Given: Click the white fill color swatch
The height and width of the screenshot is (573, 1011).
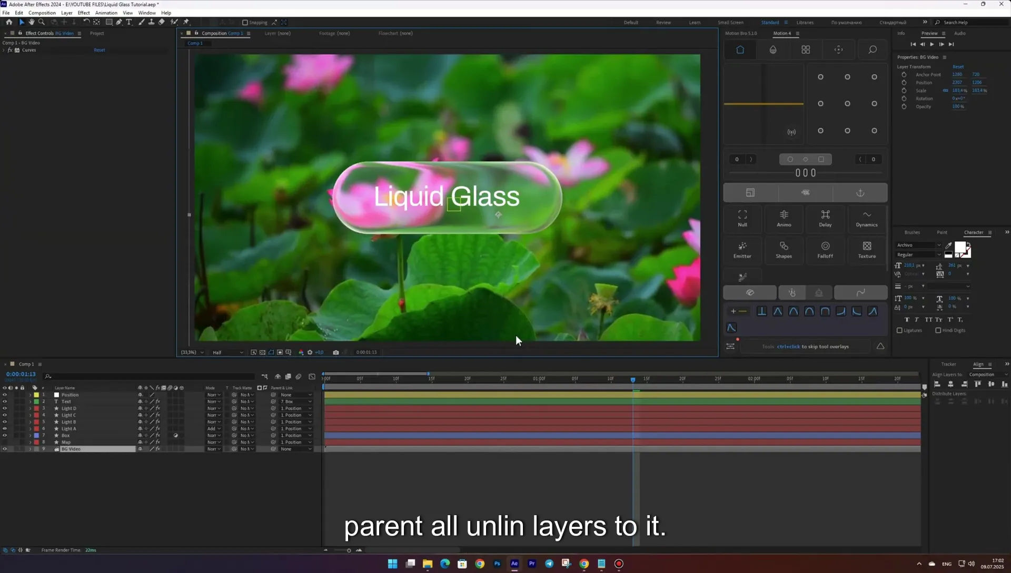Looking at the screenshot, I should (x=960, y=248).
